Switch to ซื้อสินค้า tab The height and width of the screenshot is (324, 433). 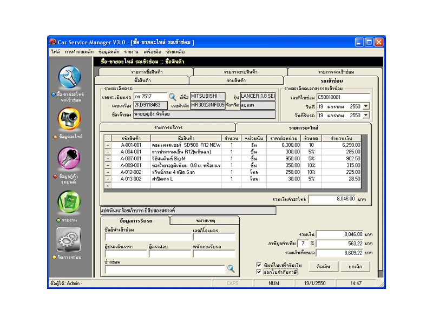[x=142, y=80]
